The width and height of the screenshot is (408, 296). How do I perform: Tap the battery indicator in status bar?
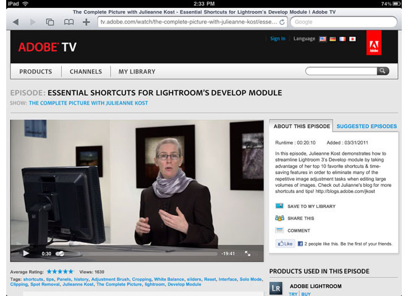tap(397, 4)
